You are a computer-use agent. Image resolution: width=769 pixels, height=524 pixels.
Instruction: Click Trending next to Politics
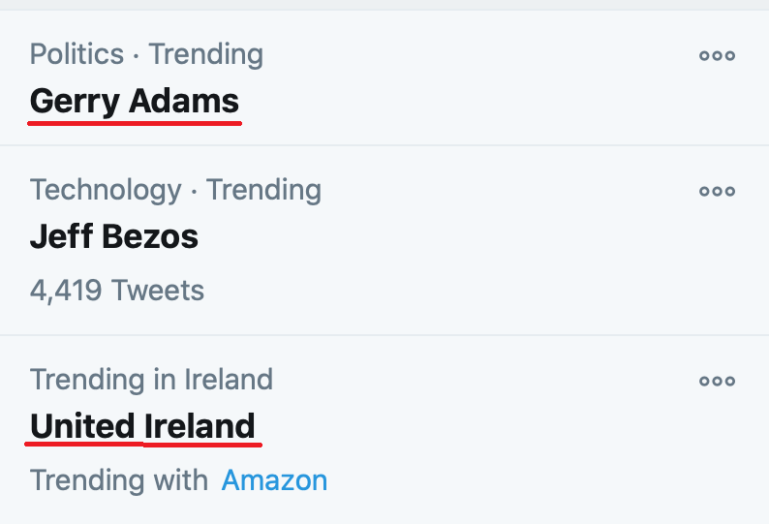pyautogui.click(x=206, y=54)
